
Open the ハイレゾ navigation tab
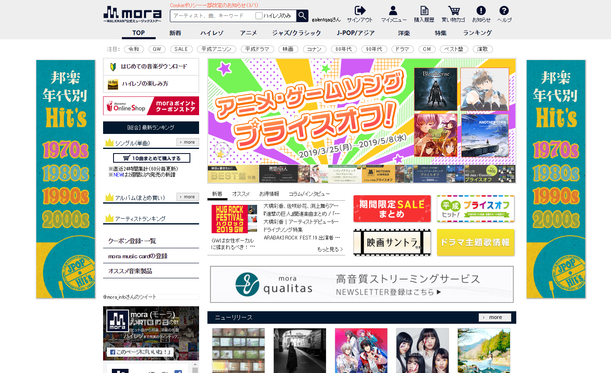coord(212,33)
